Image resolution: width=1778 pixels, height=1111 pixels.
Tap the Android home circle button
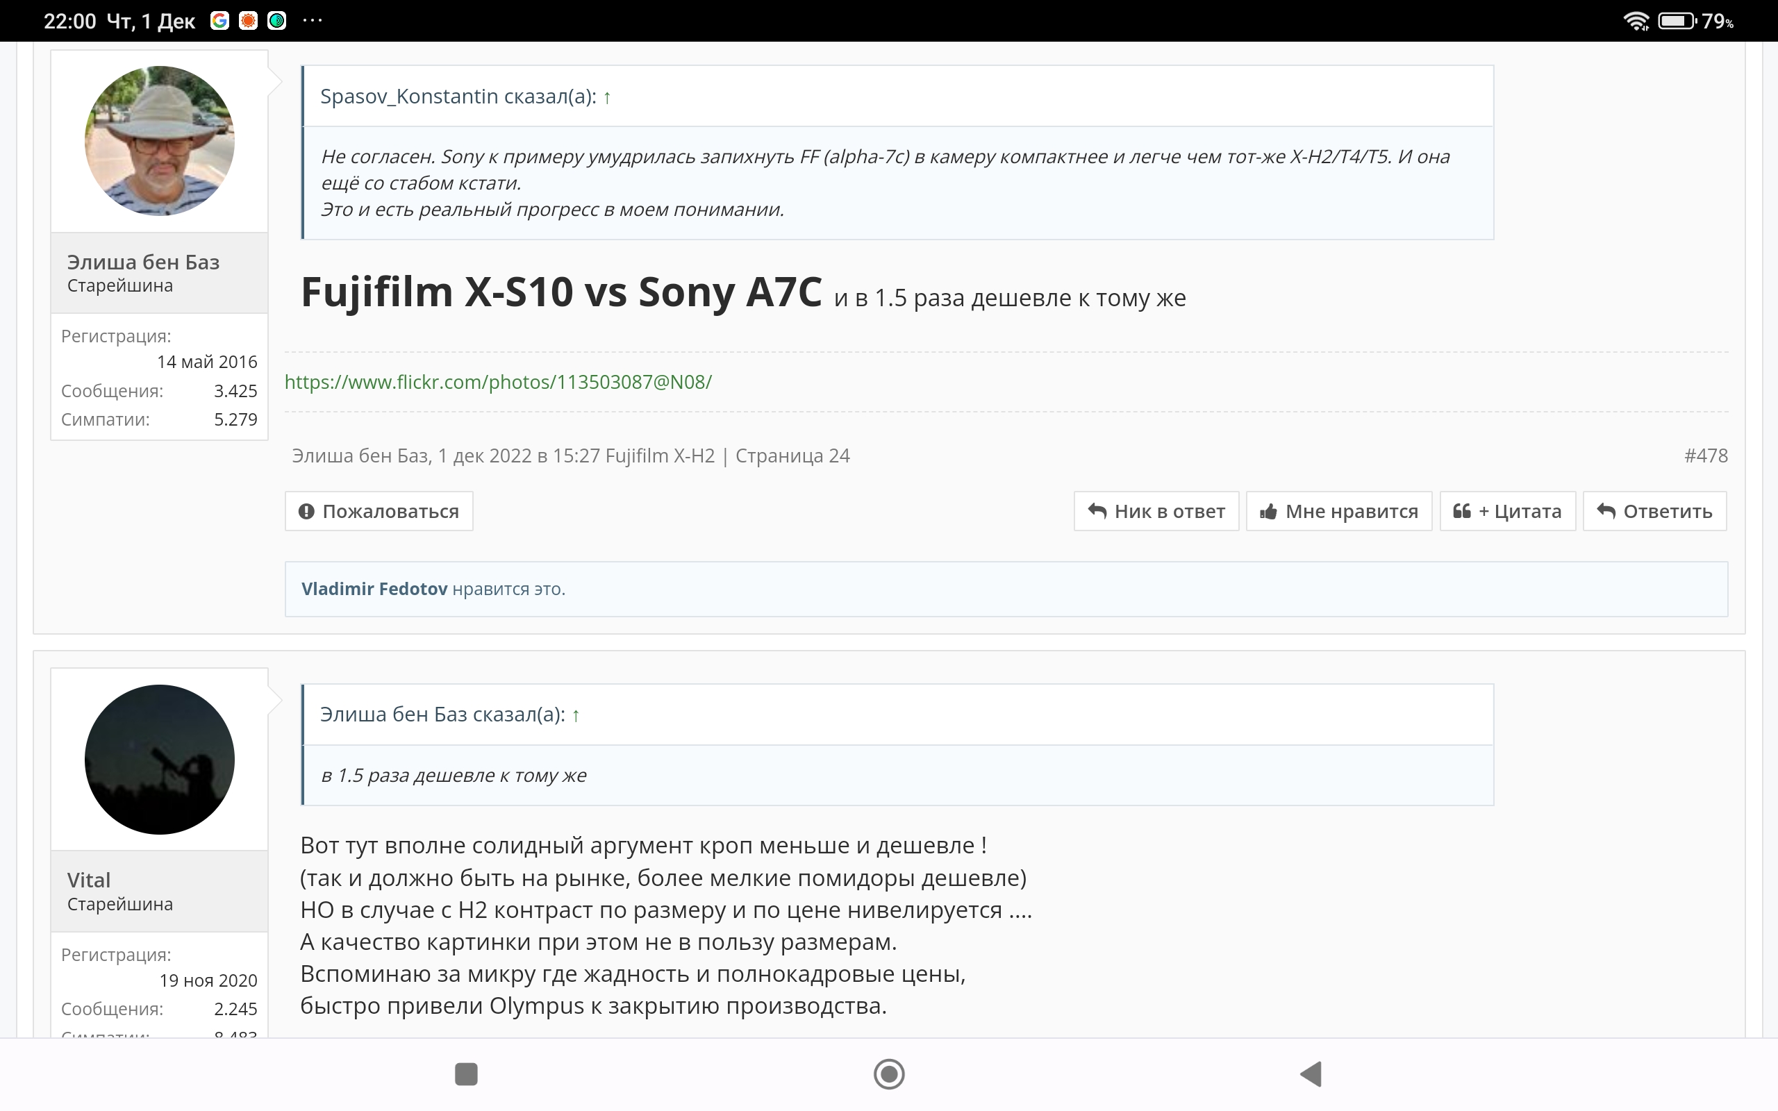click(x=889, y=1074)
